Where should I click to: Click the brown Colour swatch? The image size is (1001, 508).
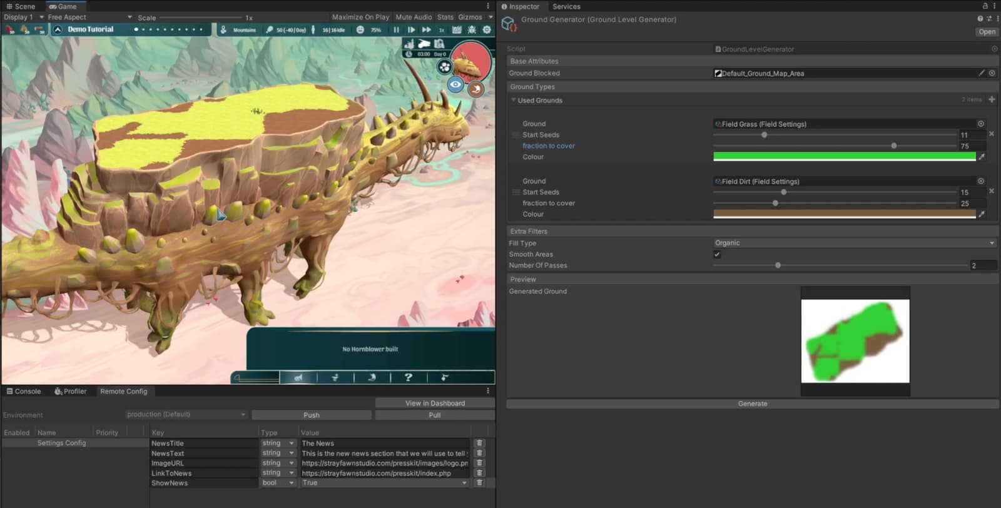[845, 214]
